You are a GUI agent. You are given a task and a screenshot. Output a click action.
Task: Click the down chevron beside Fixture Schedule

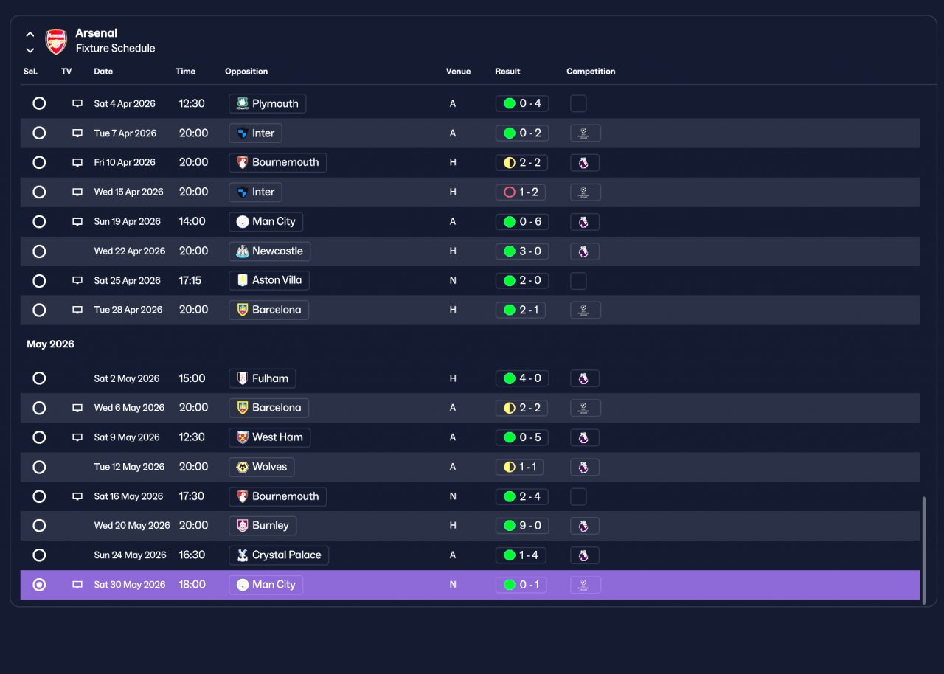coord(30,50)
